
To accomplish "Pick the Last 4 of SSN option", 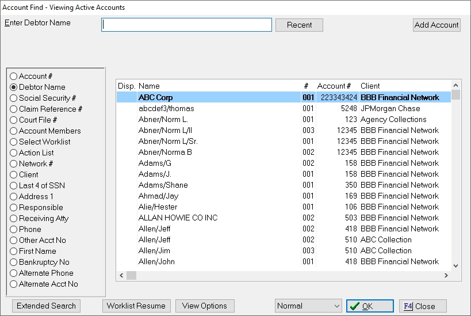I will pos(14,186).
